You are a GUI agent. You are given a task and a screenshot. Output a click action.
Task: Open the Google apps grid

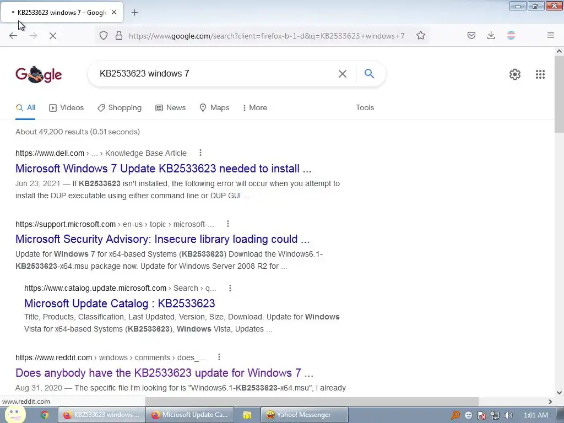(540, 74)
